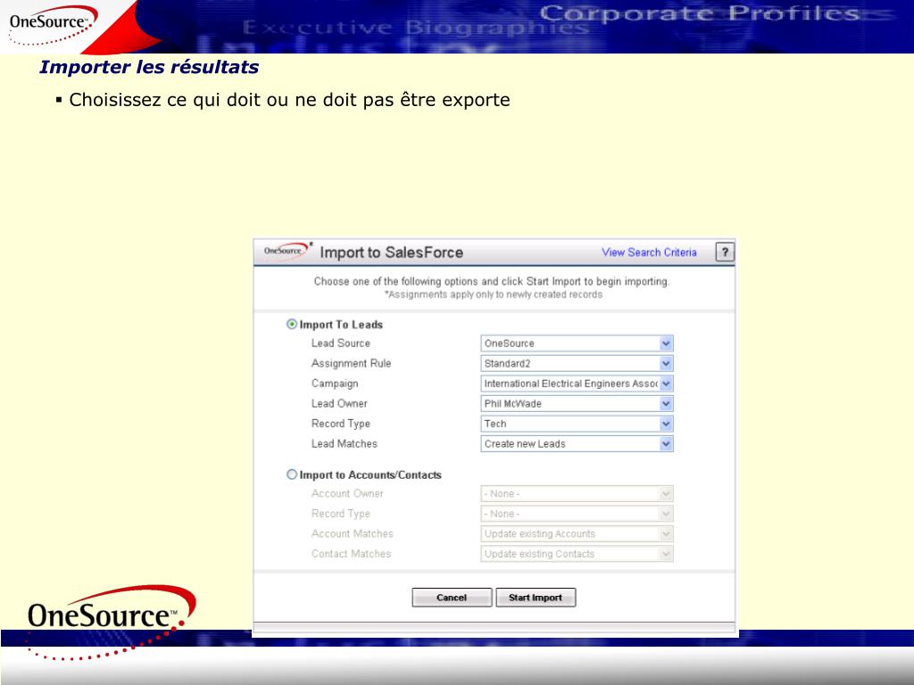Click the 'Account Owner' label

[x=347, y=494]
